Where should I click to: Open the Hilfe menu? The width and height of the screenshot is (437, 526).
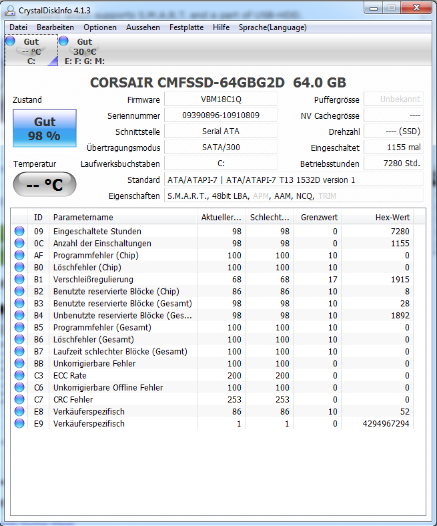pyautogui.click(x=221, y=27)
